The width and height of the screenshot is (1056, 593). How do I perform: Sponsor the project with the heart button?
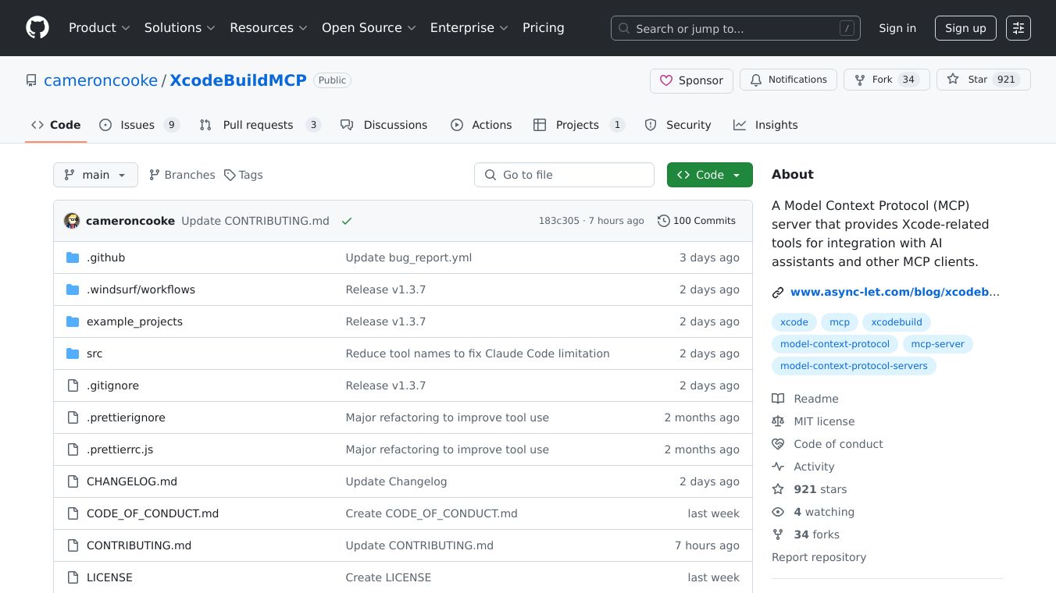point(691,80)
